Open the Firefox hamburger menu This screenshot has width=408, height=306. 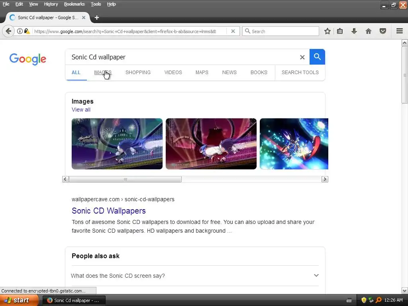[400, 31]
